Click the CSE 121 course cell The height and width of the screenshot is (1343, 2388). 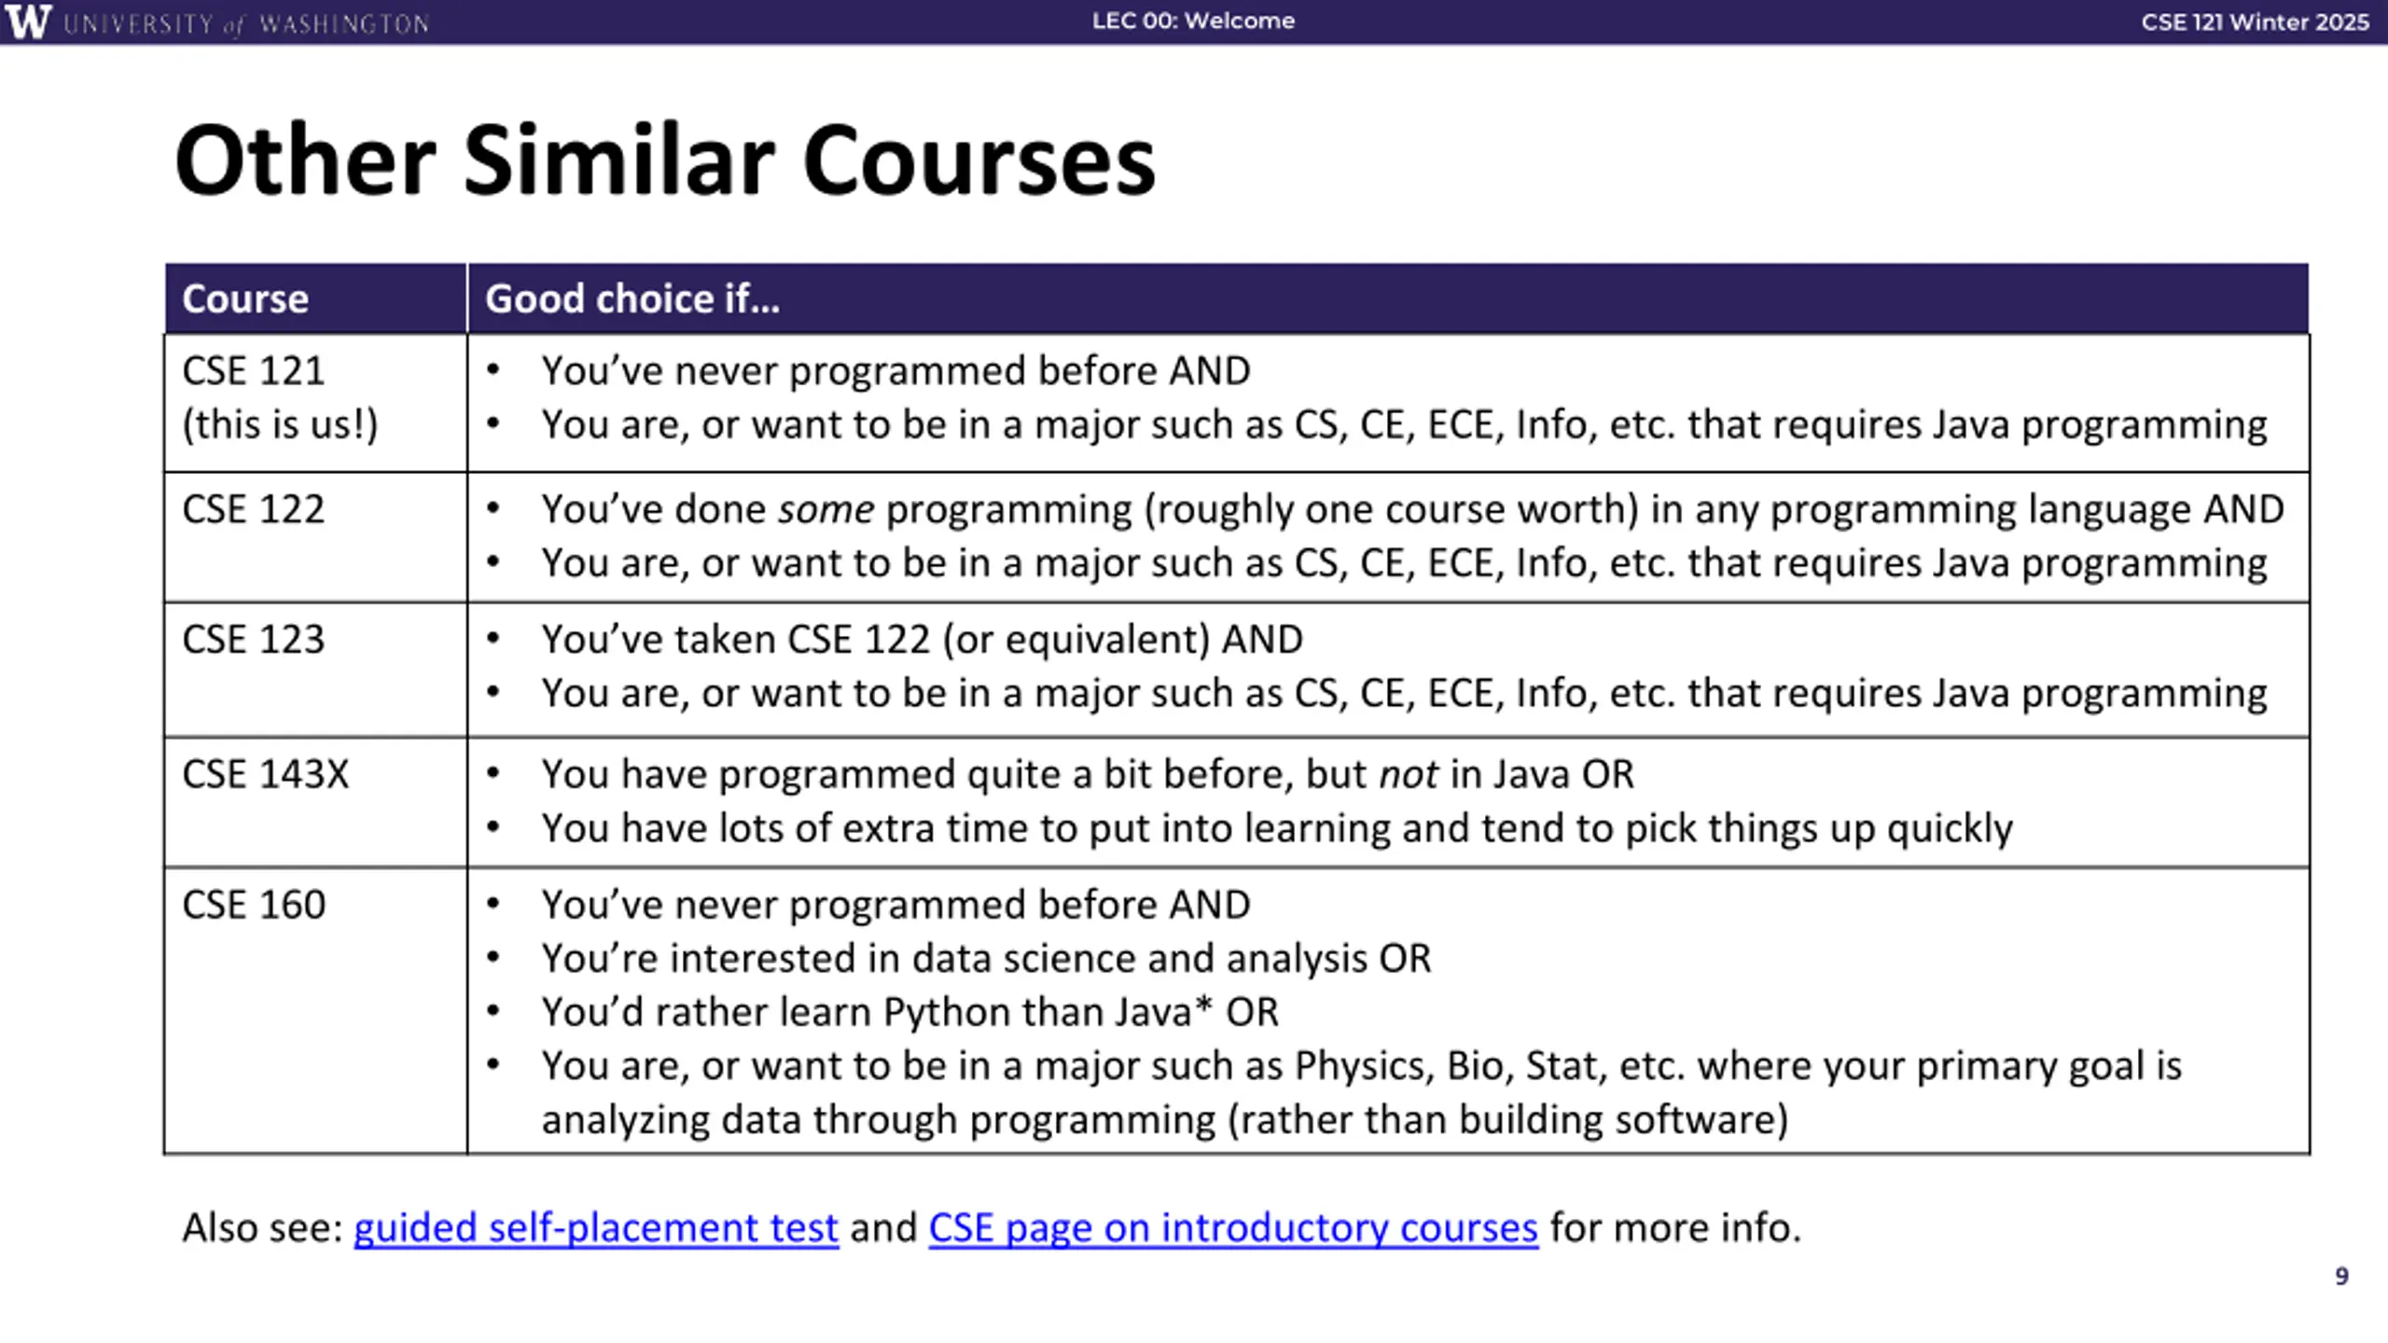tap(315, 403)
